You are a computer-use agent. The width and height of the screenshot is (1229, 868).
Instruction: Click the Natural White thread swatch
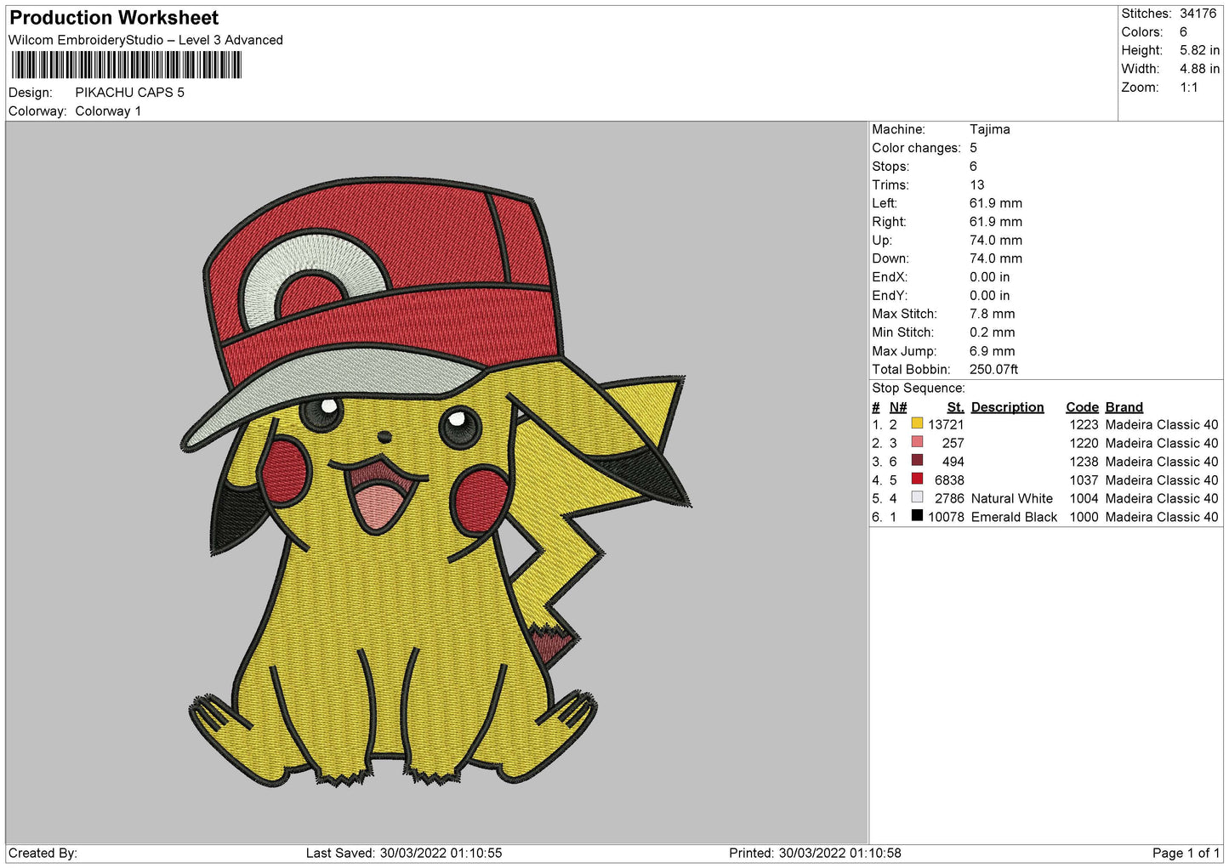[x=917, y=497]
